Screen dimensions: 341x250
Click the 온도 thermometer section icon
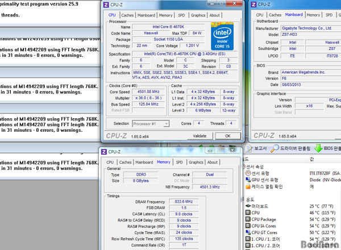[244, 199]
